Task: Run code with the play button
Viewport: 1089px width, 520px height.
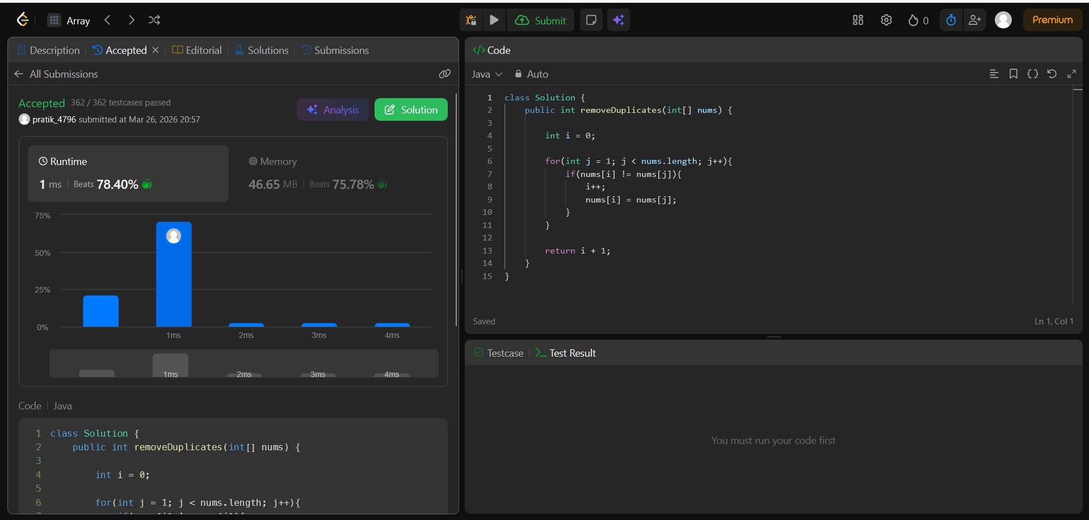Action: (x=494, y=20)
